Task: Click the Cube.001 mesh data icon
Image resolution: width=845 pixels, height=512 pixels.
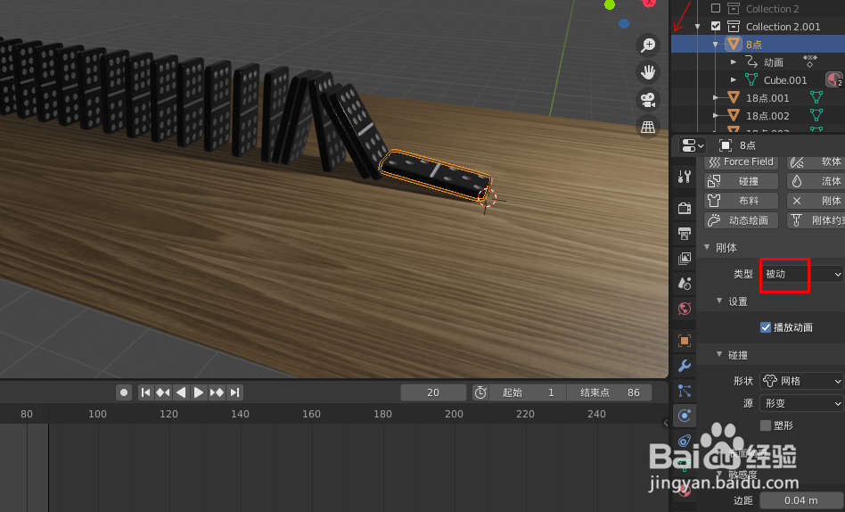Action: coord(751,80)
